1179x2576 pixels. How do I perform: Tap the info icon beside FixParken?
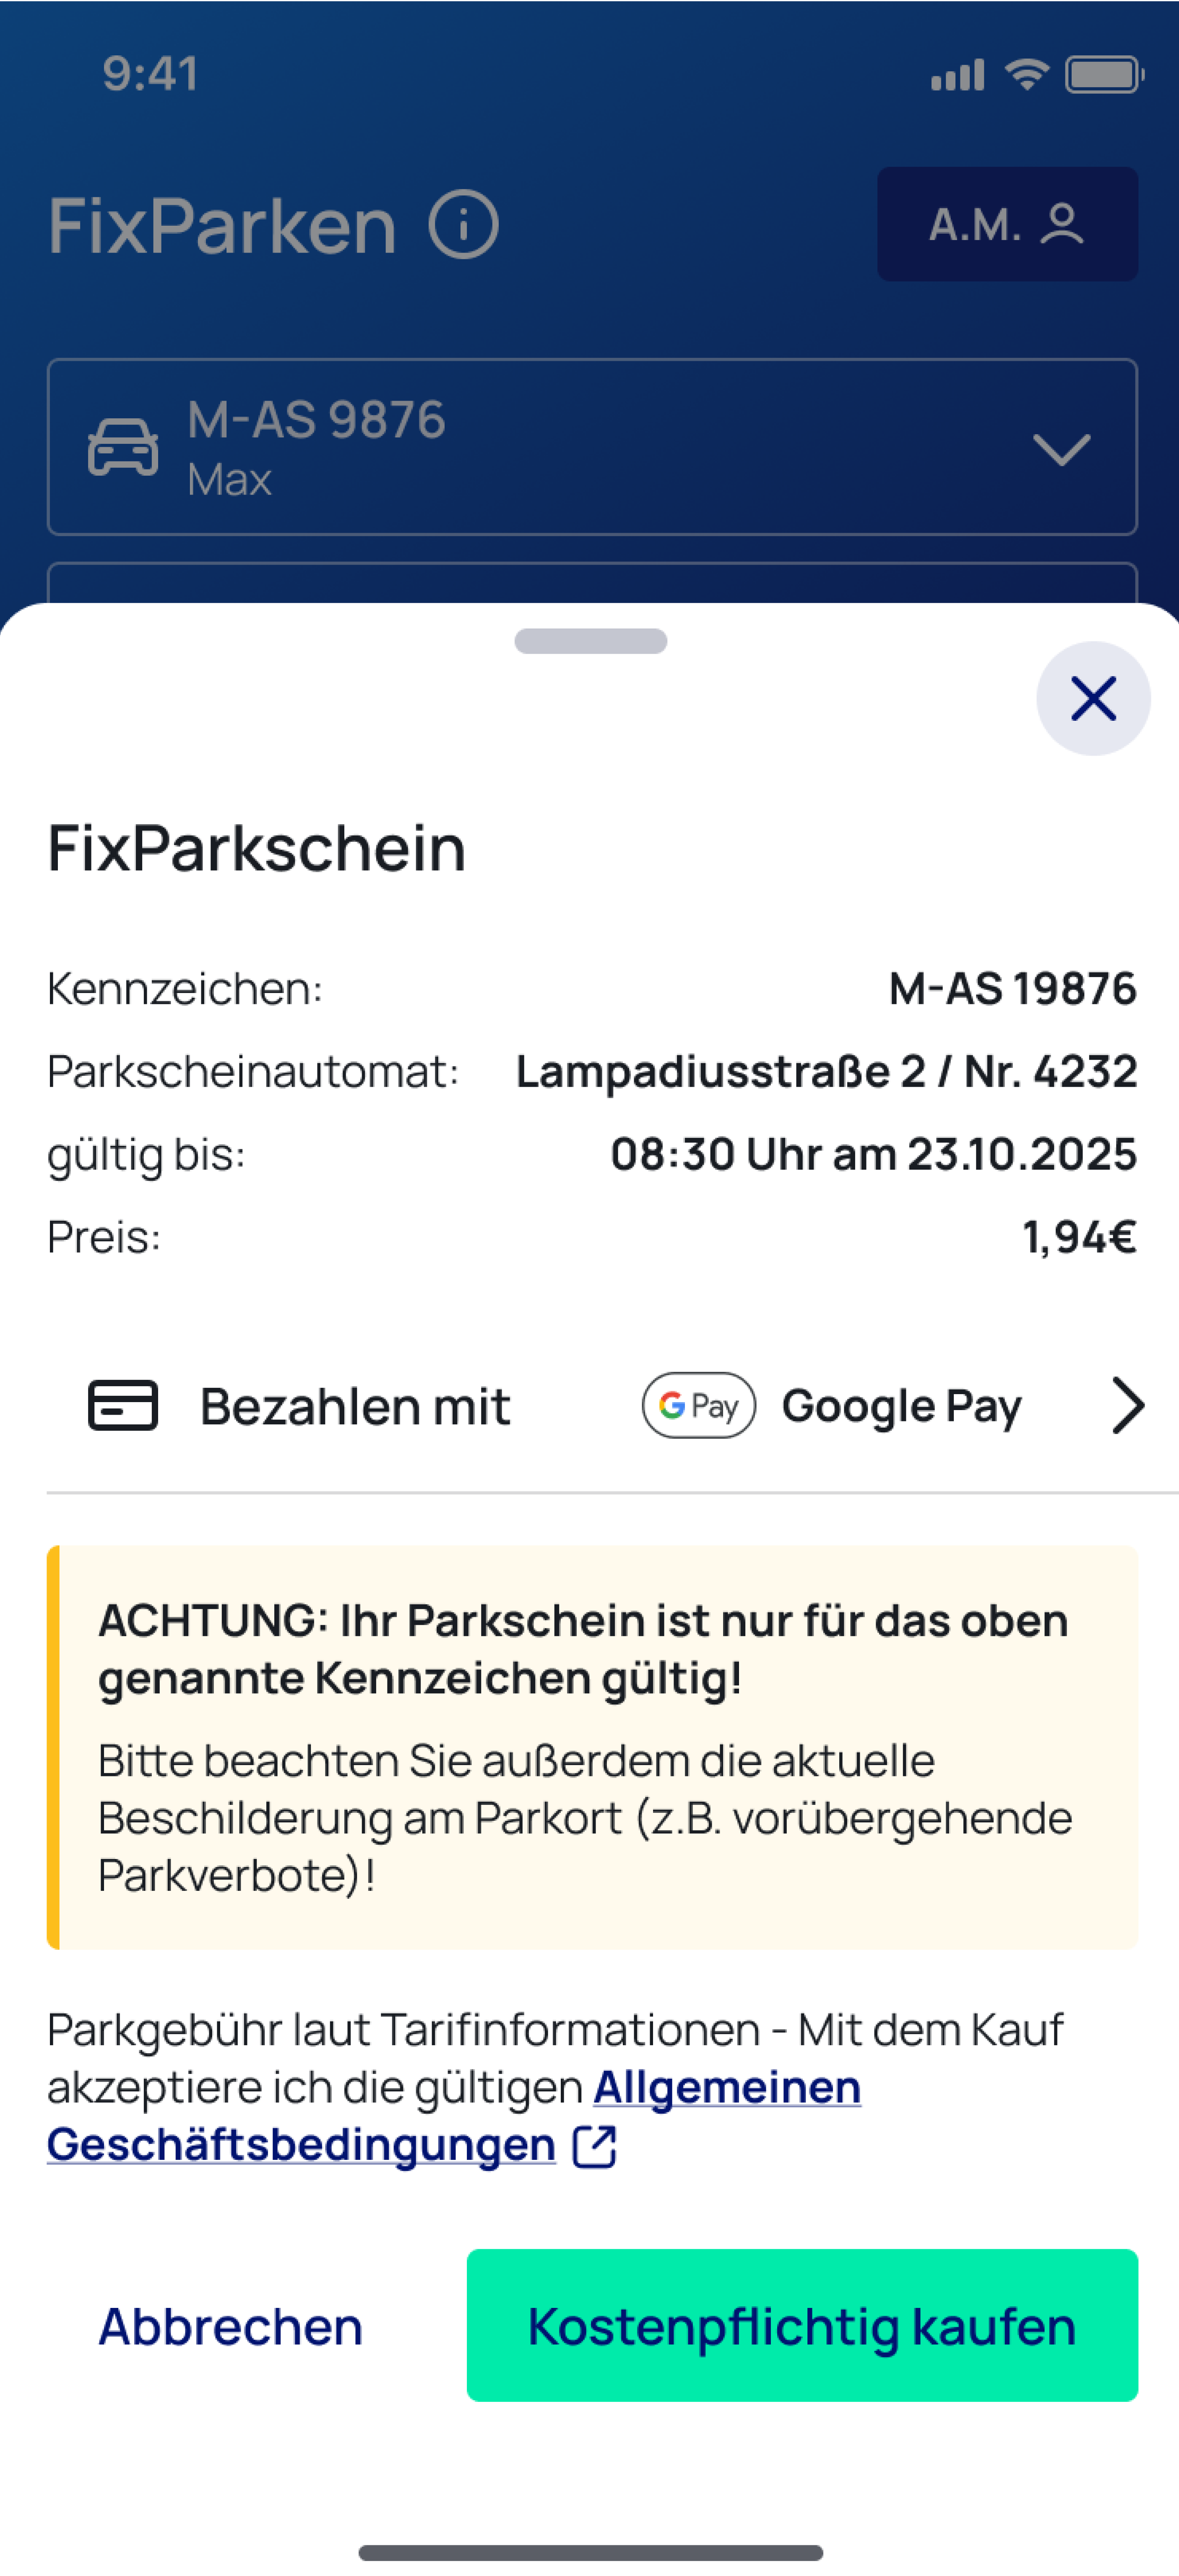(463, 225)
